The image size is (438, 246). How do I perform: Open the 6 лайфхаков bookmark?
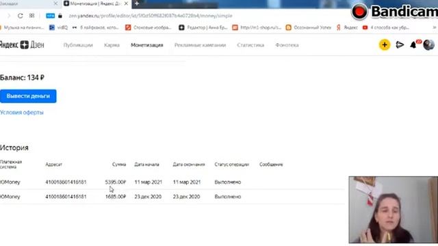tap(96, 27)
